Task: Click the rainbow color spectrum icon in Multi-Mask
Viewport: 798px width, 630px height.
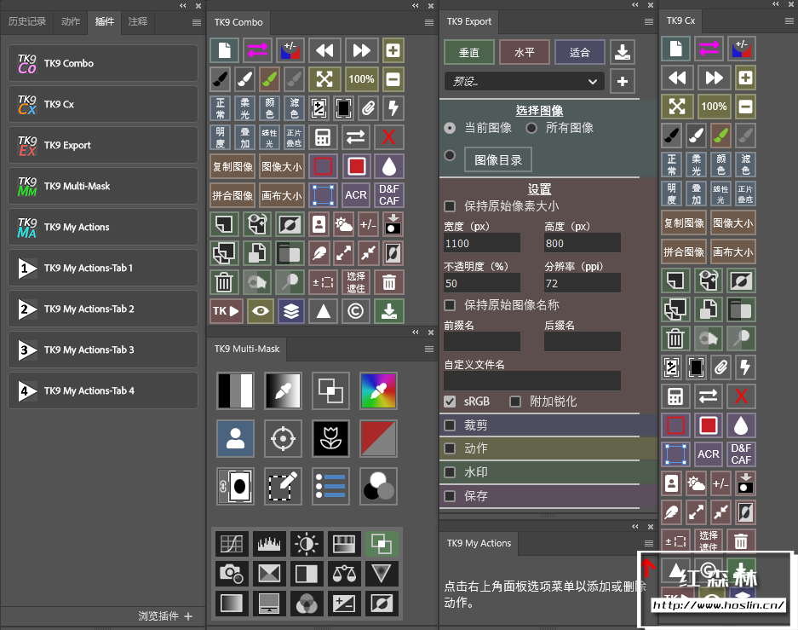Action: (378, 390)
